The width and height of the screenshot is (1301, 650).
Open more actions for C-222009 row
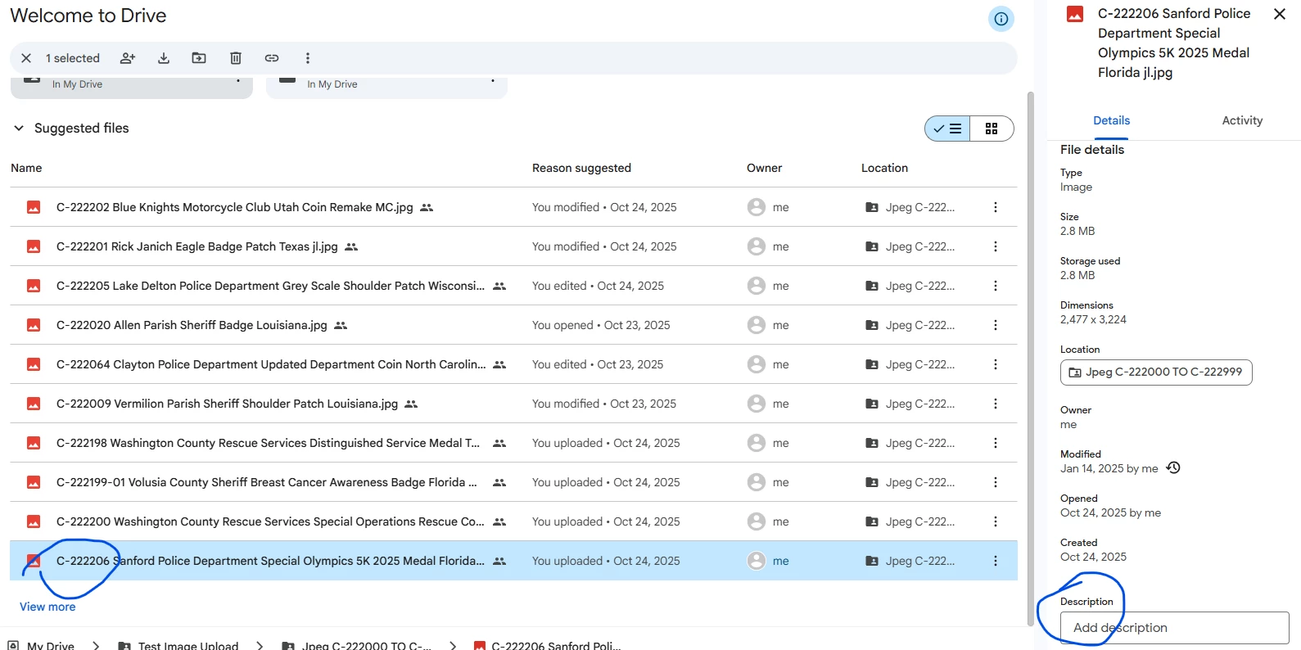996,404
